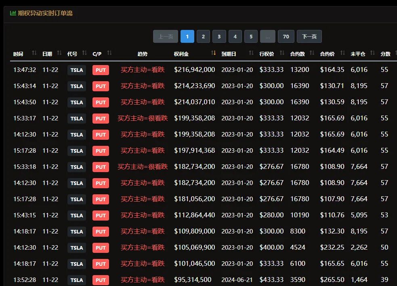
Task: Sort by the 行权价 column arrows
Action: [282, 53]
